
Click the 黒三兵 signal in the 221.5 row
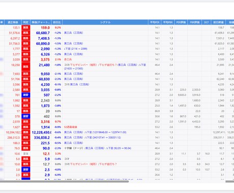click(x=74, y=143)
